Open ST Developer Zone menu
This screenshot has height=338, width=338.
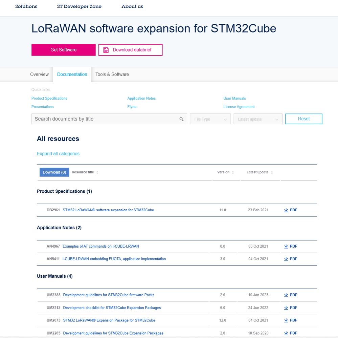pos(79,6)
